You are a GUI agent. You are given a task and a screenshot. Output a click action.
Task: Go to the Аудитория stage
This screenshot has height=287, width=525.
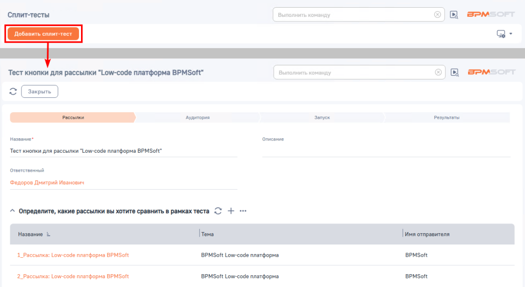click(197, 117)
